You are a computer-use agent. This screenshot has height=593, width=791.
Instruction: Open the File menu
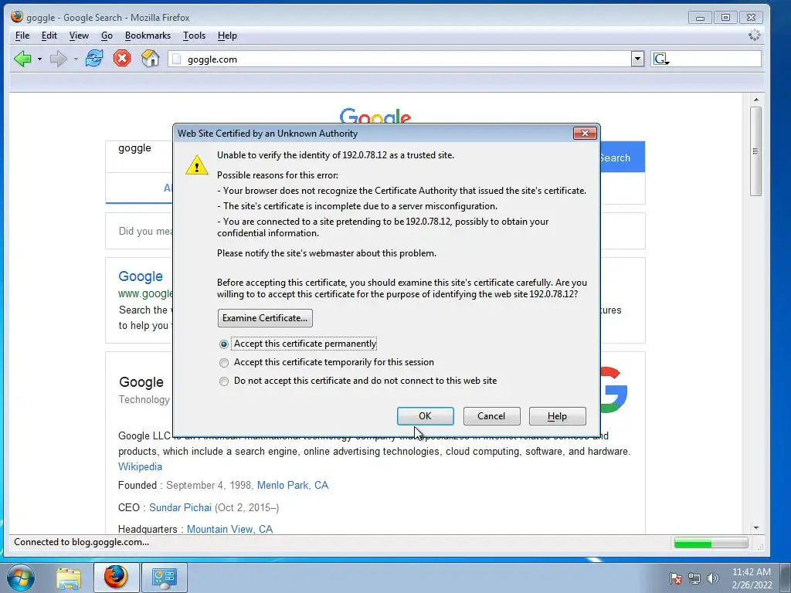pos(22,36)
